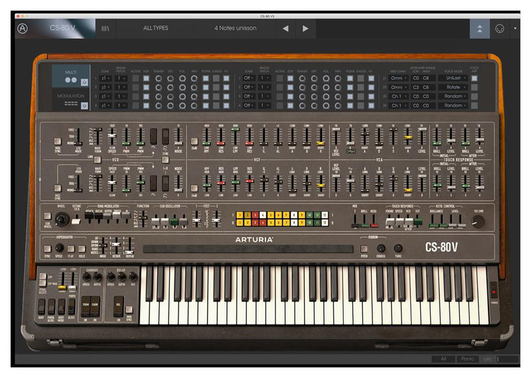Click the Transp knob in row 1
Screen dimensions: 531x378
click(x=159, y=78)
